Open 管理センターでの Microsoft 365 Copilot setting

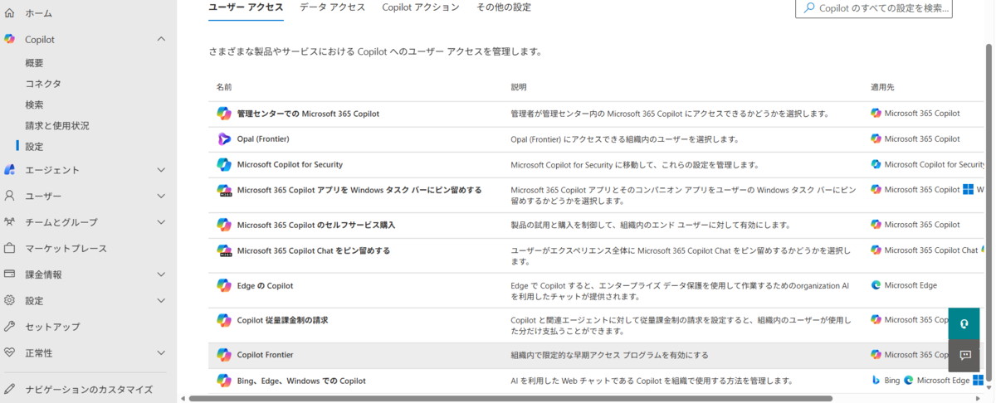click(x=308, y=114)
